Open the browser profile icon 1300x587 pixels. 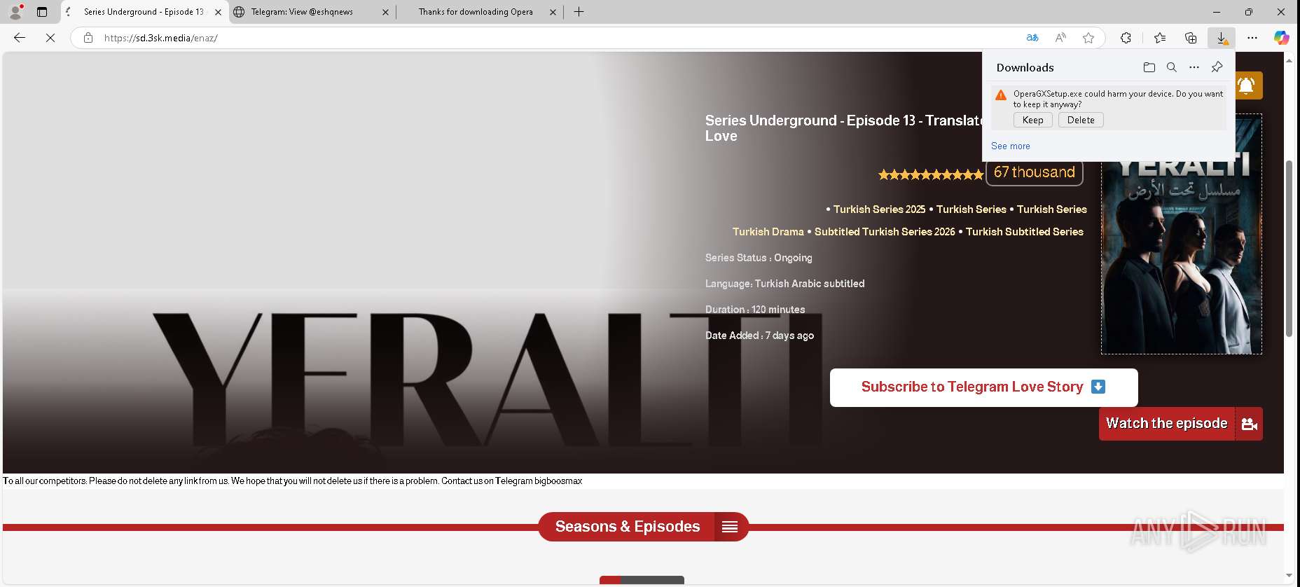point(15,11)
